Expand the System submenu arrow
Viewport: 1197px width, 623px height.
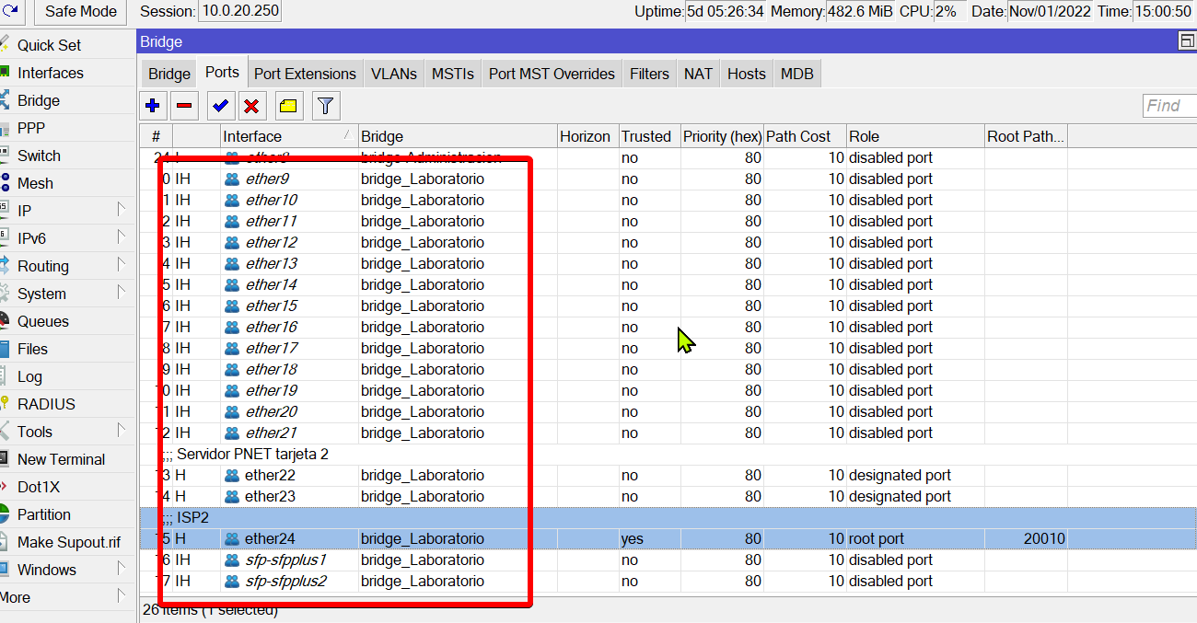pos(122,293)
